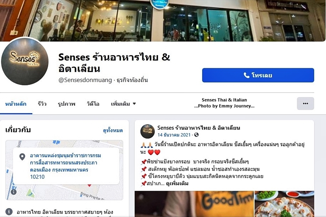Screen dimensions: 326x217
Task: Open the post author's small profile avatar
Action: [148, 131]
